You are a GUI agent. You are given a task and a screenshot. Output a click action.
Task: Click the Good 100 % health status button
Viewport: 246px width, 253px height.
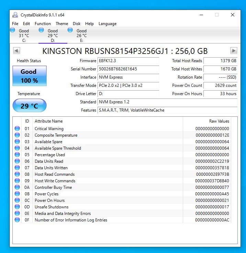29,76
